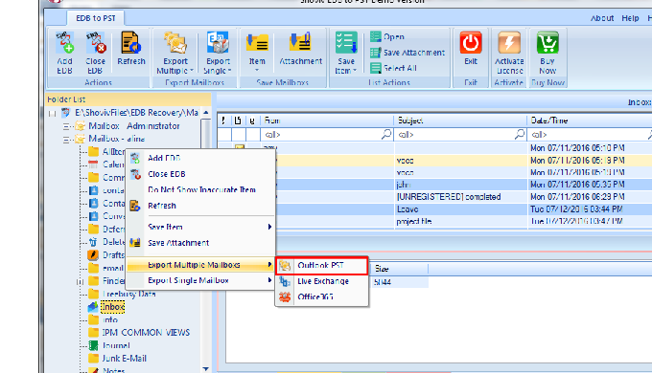Choose Add EDB in the context menu
The height and width of the screenshot is (373, 652).
point(200,158)
